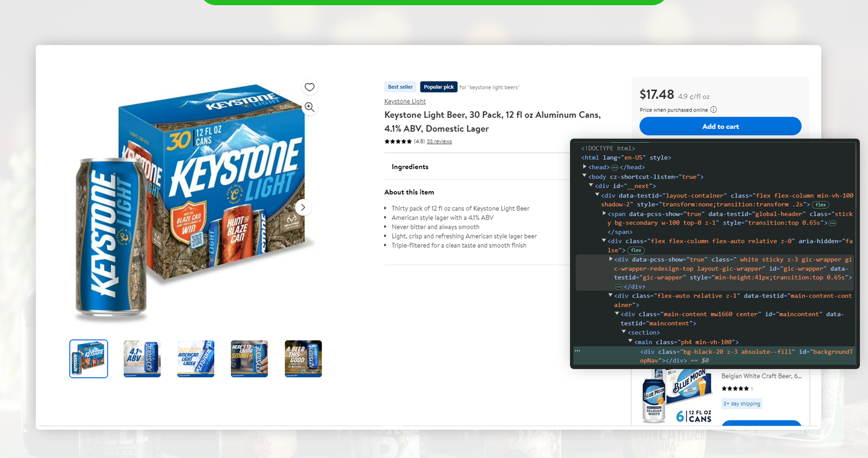Open the Keystone Light brand link
The height and width of the screenshot is (458, 868).
coord(405,102)
